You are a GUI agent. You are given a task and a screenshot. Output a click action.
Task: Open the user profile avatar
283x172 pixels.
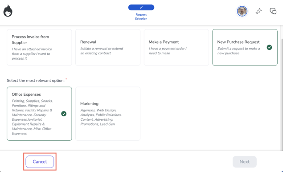click(242, 11)
